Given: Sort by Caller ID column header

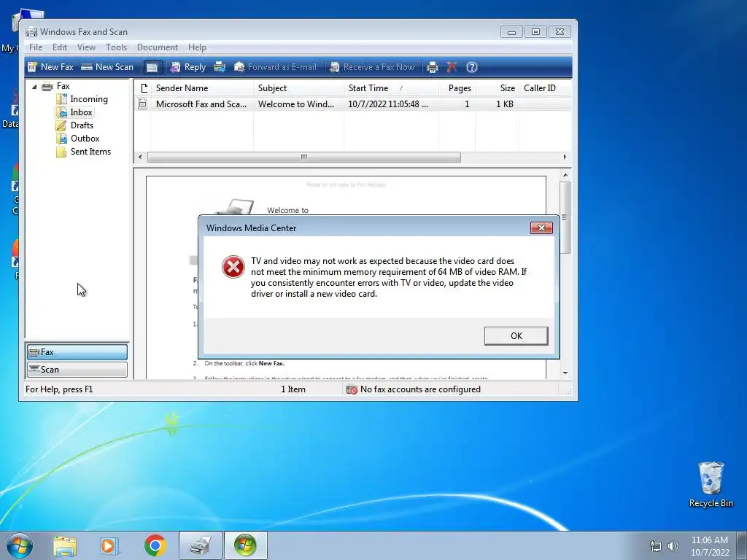Looking at the screenshot, I should (545, 88).
